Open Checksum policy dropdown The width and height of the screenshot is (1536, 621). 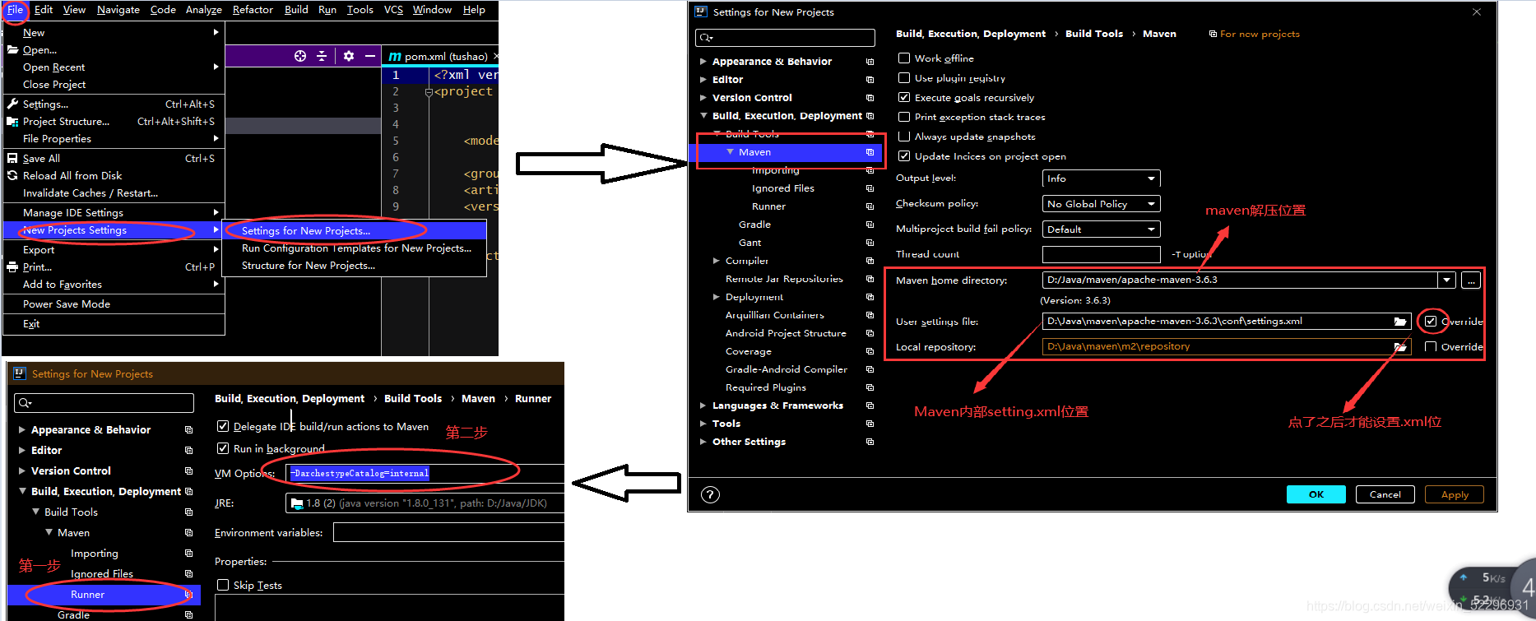tap(1101, 204)
